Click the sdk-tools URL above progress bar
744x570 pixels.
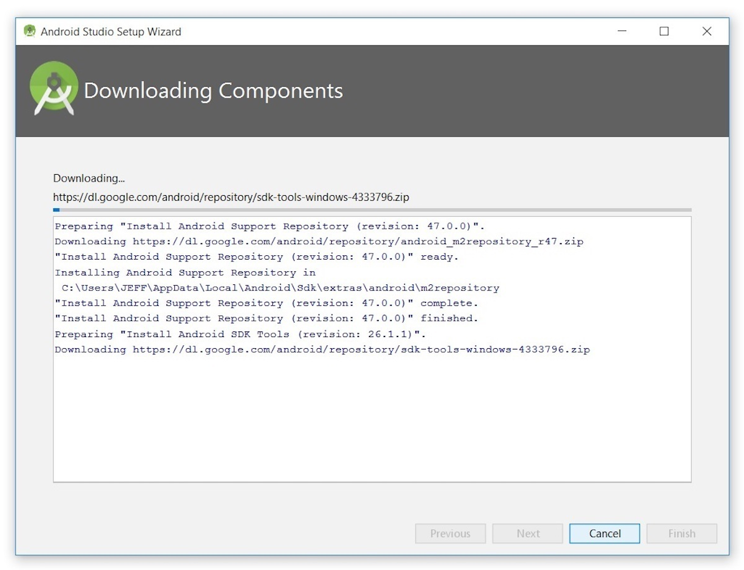tap(231, 198)
